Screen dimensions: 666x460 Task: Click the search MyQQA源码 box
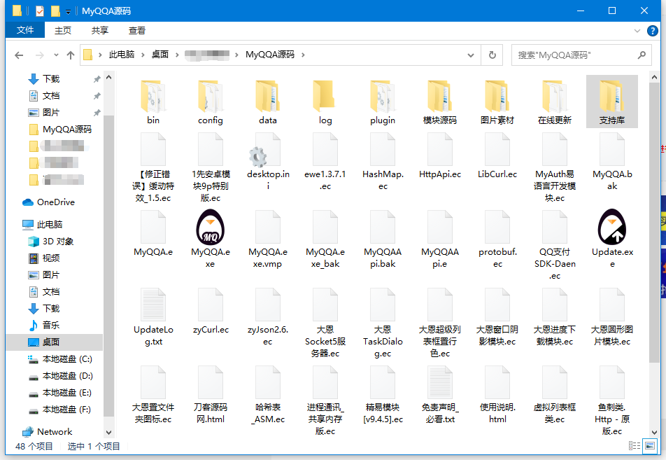pyautogui.click(x=574, y=55)
